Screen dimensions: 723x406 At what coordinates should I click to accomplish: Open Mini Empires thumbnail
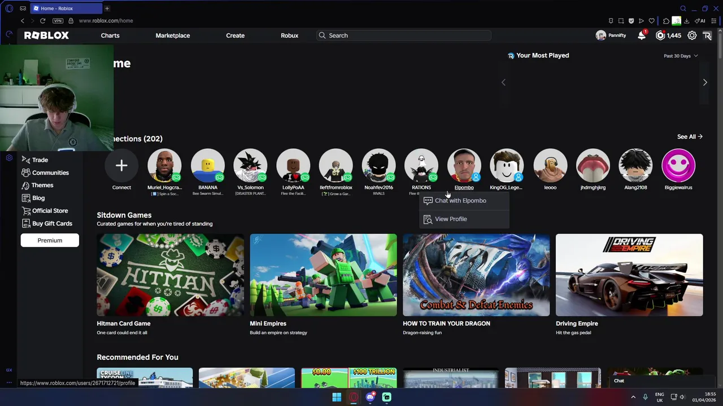click(323, 275)
